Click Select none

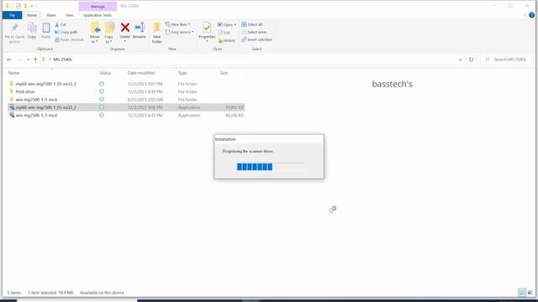coord(254,32)
